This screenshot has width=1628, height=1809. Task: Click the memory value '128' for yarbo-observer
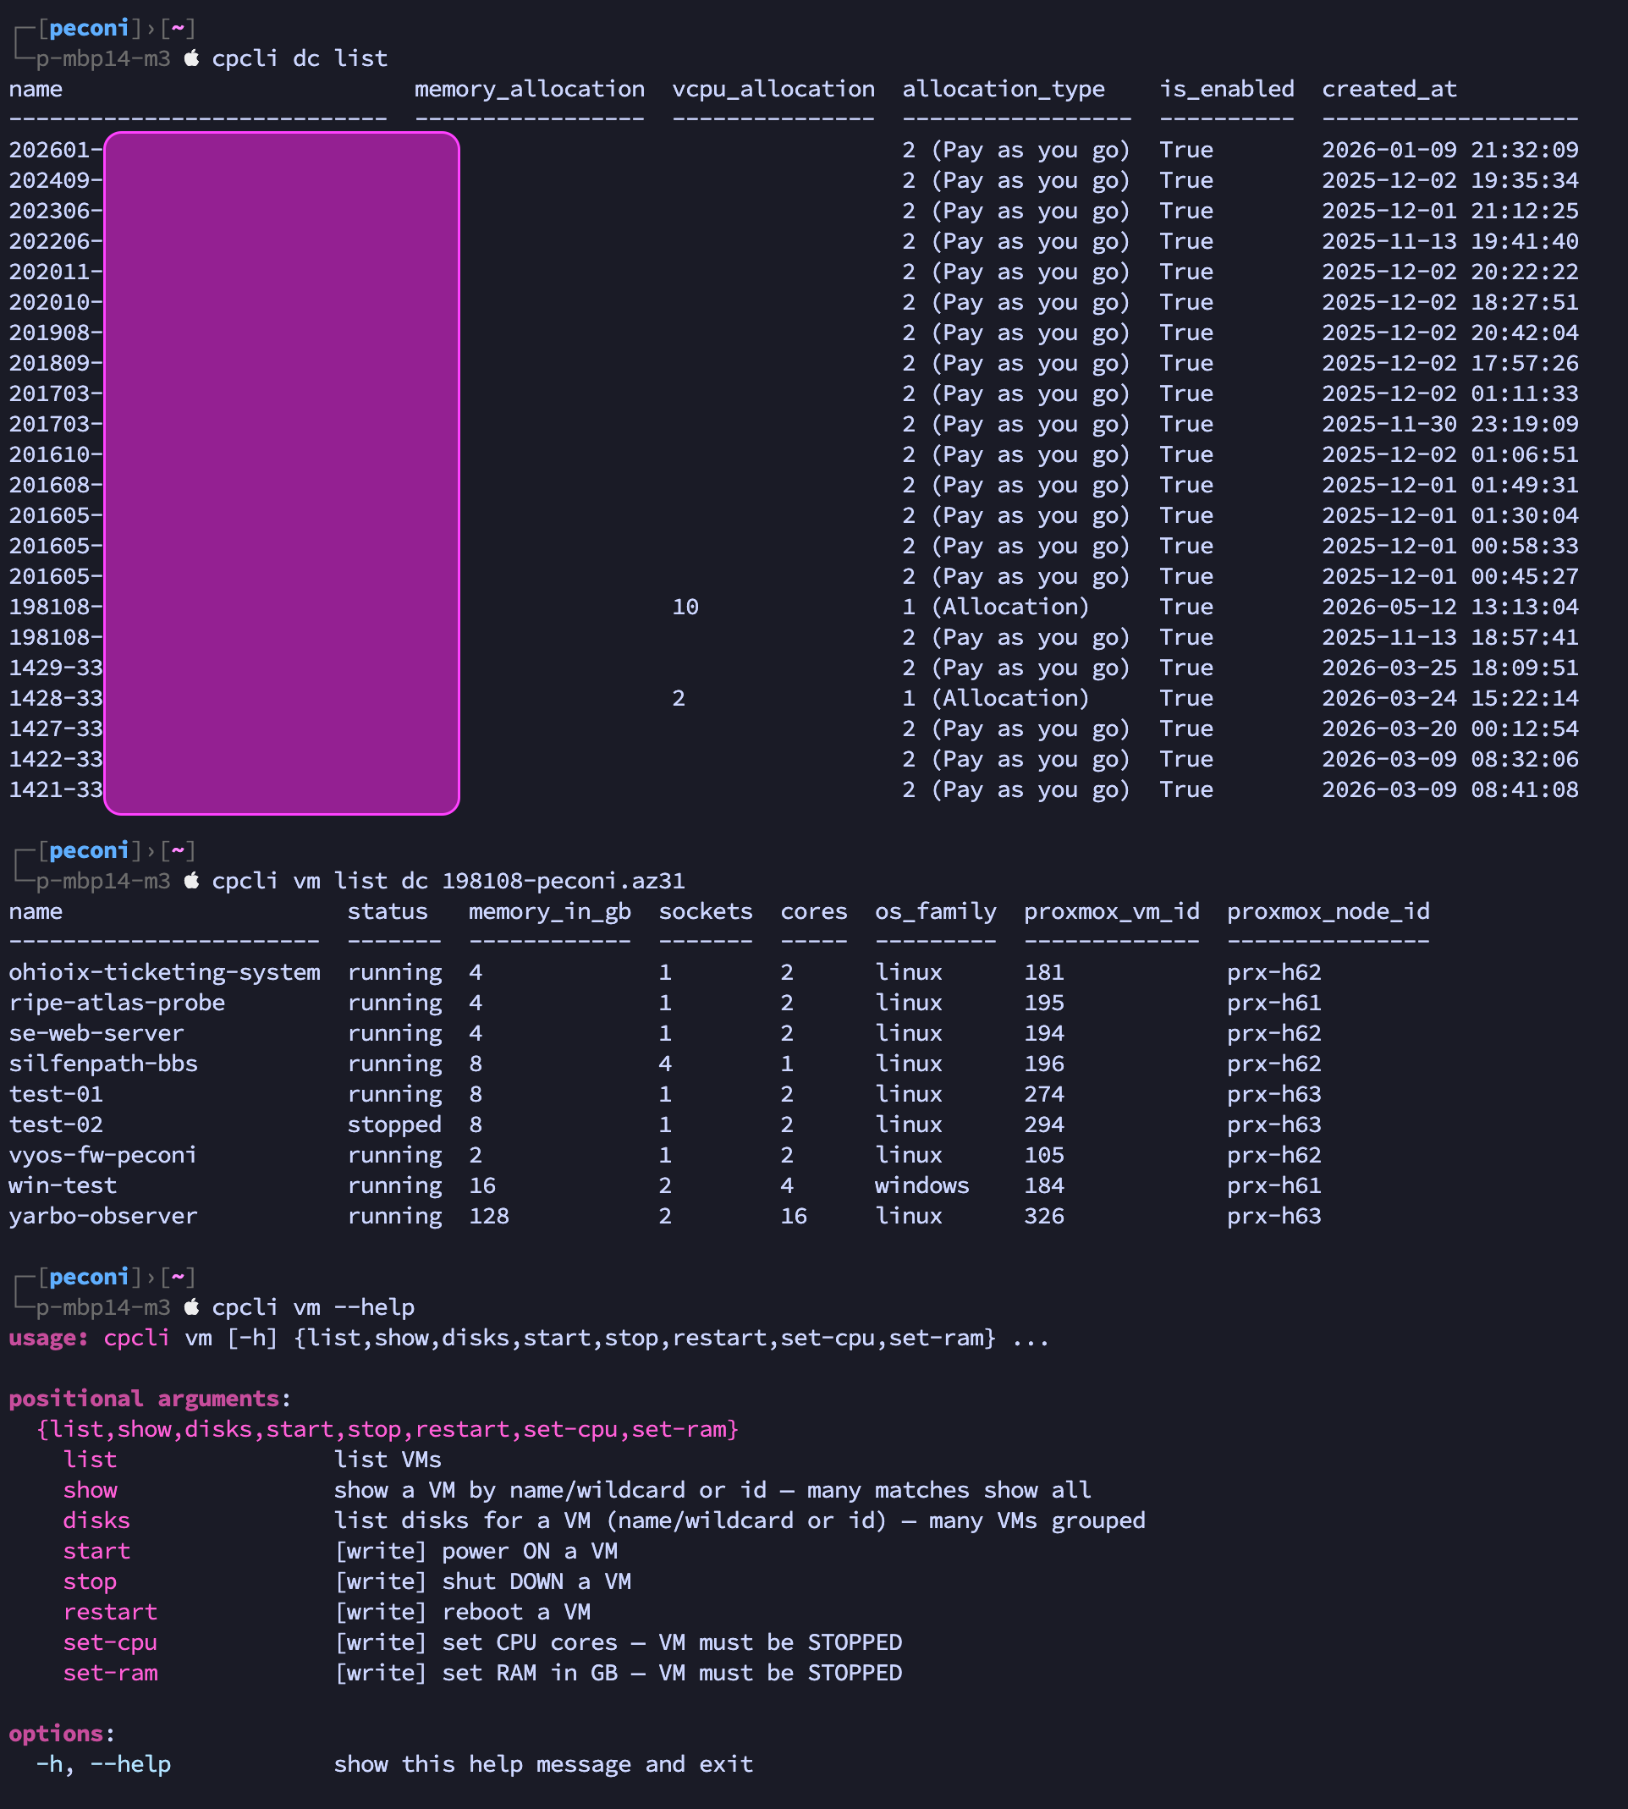click(489, 1215)
